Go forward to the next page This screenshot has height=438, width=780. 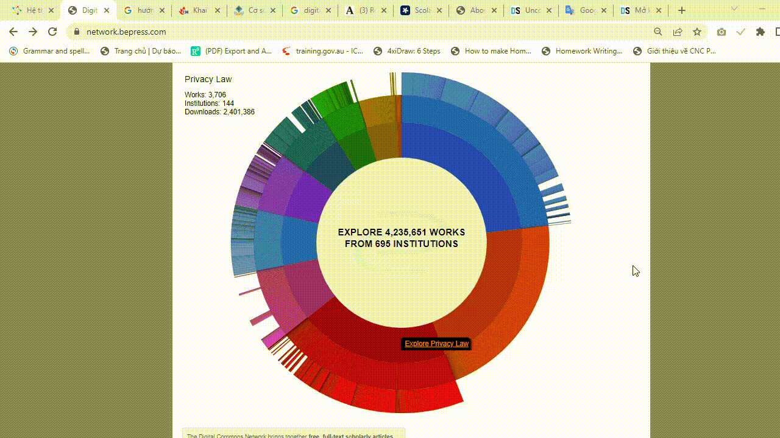(x=33, y=32)
